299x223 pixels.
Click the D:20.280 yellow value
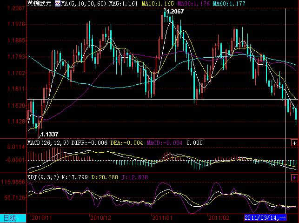tap(105, 177)
